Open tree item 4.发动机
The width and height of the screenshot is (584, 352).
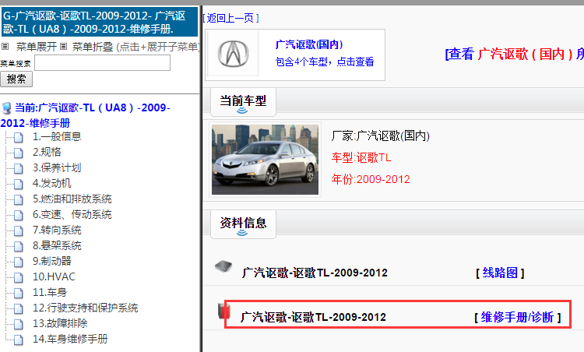[x=51, y=184]
